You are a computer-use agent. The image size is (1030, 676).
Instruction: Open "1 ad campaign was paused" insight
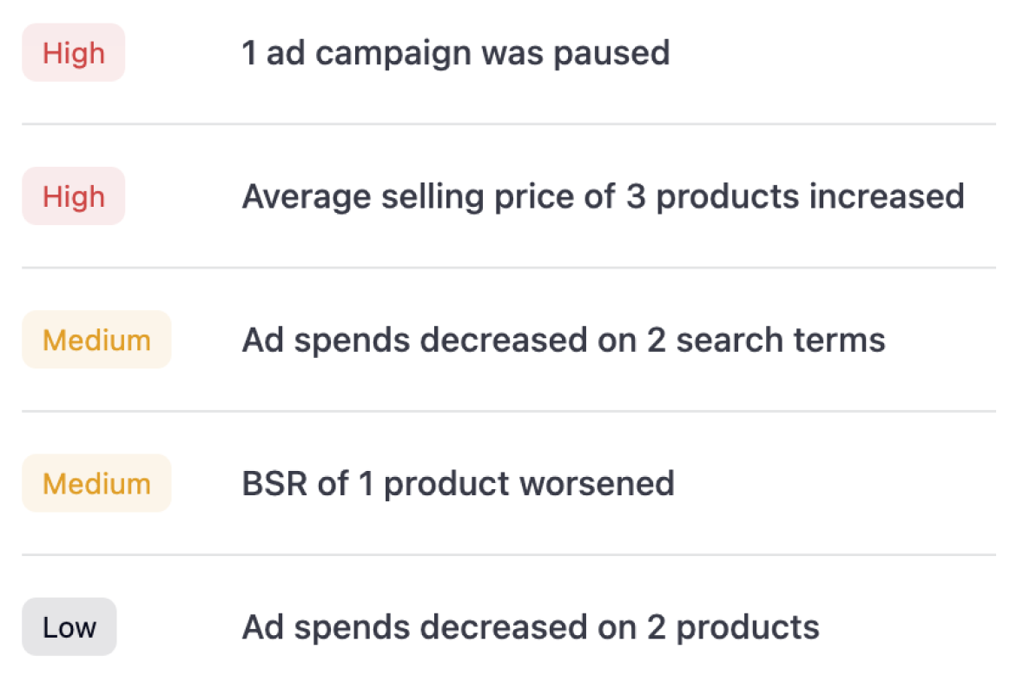tap(455, 53)
